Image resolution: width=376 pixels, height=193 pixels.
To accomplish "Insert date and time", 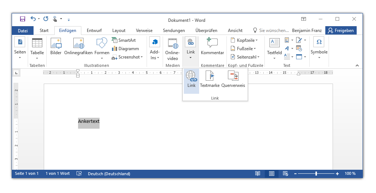I will (299, 48).
